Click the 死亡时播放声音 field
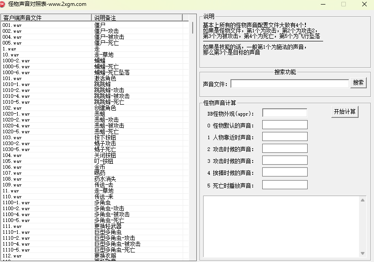Screen dimensions: 374x262 [x=285, y=185]
